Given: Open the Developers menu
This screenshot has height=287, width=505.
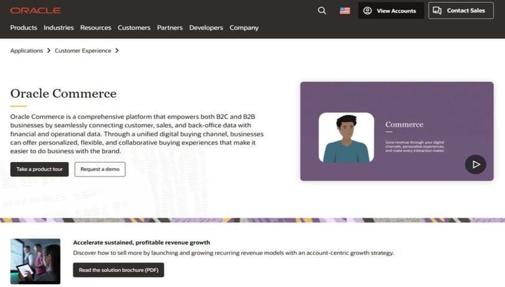Looking at the screenshot, I should pos(206,28).
